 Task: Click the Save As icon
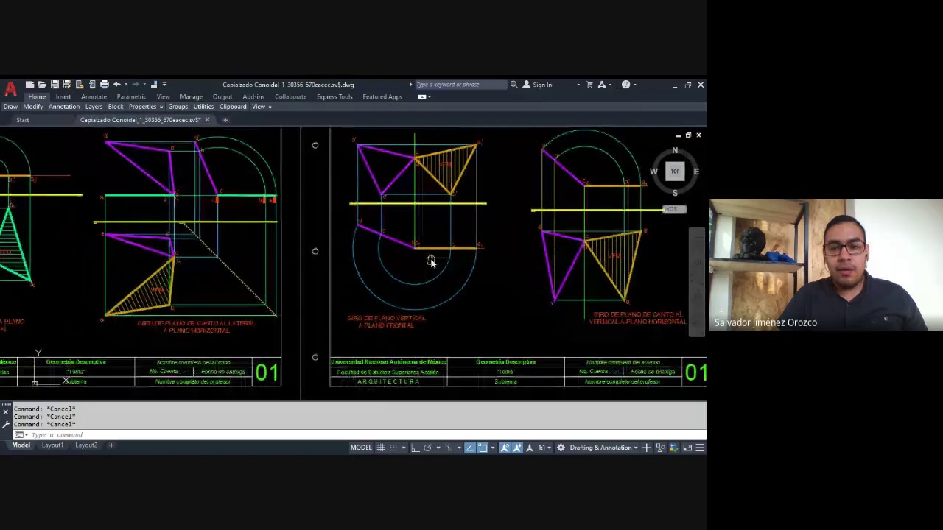pyautogui.click(x=67, y=85)
